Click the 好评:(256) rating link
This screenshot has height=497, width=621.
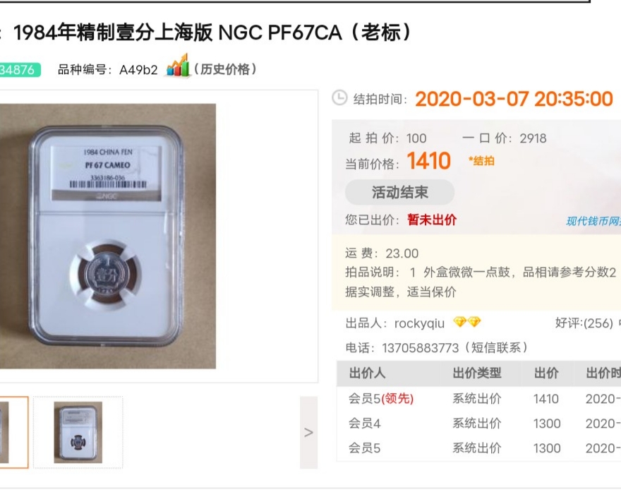(584, 323)
